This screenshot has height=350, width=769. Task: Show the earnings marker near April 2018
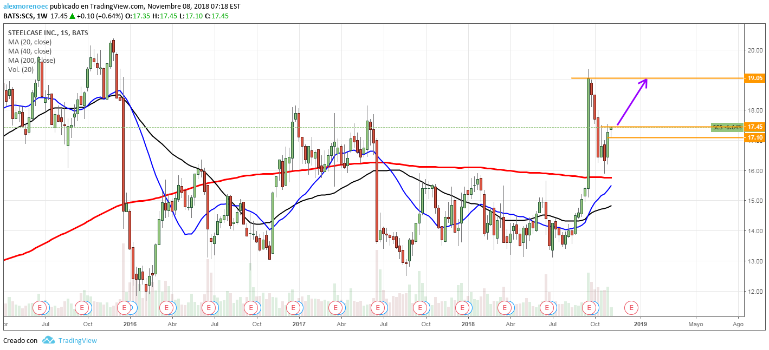(505, 308)
